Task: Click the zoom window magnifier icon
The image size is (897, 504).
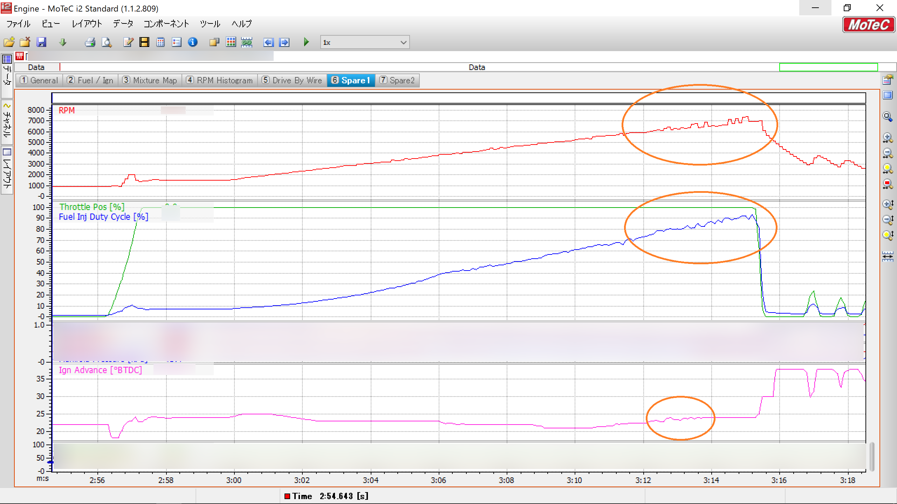Action: pos(888,117)
